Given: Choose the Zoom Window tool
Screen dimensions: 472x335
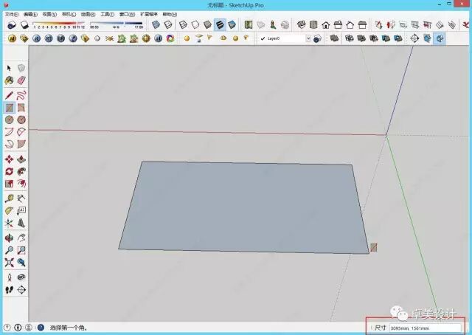Looking at the screenshot, I should click(21, 250).
